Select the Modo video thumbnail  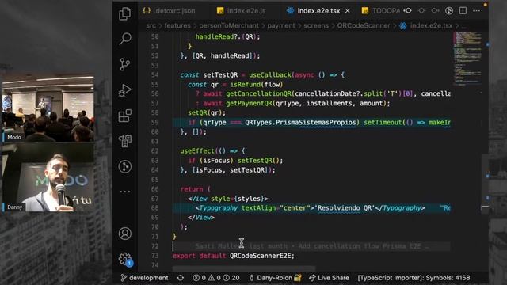coord(48,109)
